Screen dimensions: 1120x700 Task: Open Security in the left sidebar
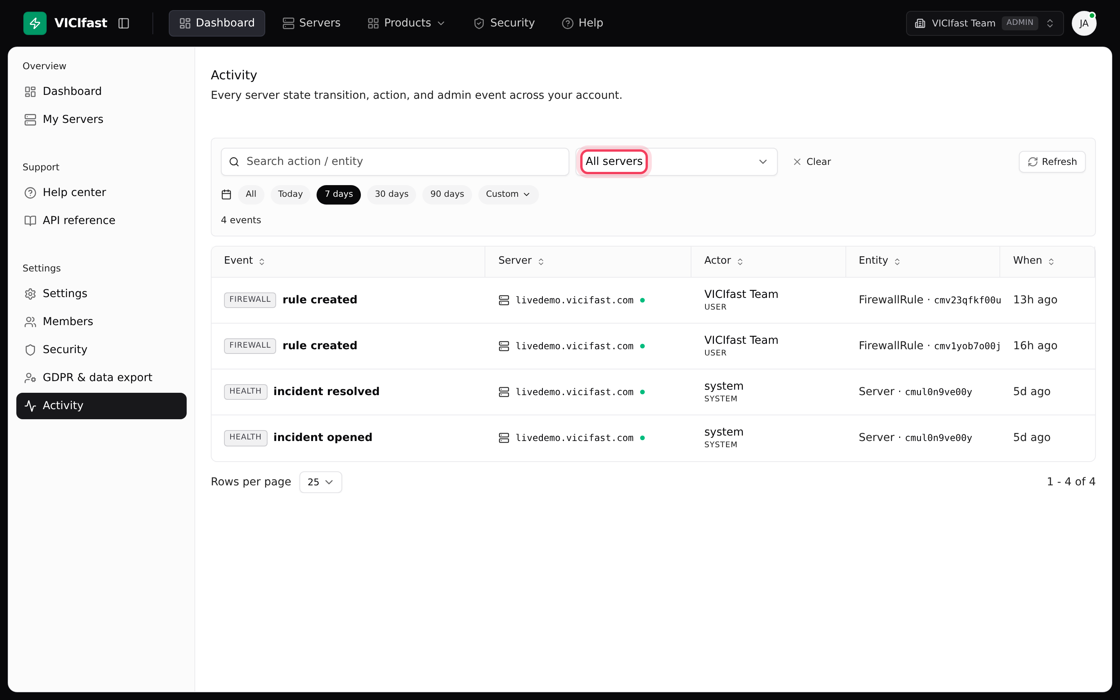coord(101,350)
